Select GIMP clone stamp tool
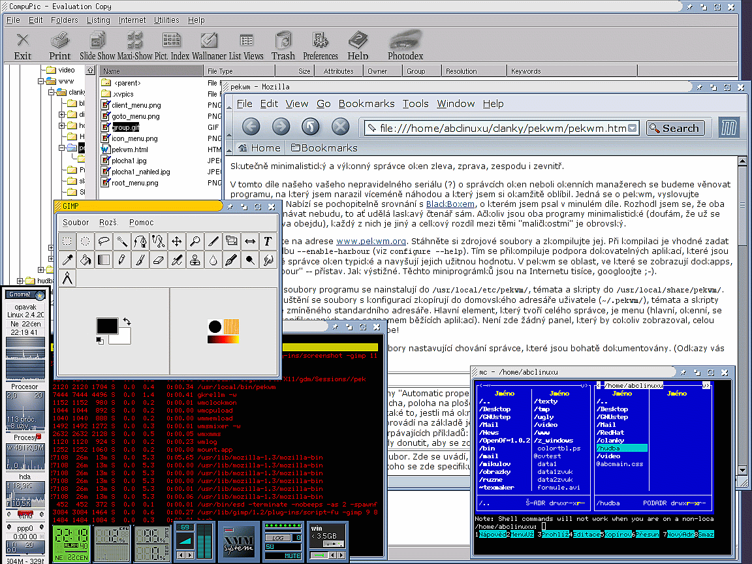The height and width of the screenshot is (564, 752). click(x=195, y=260)
